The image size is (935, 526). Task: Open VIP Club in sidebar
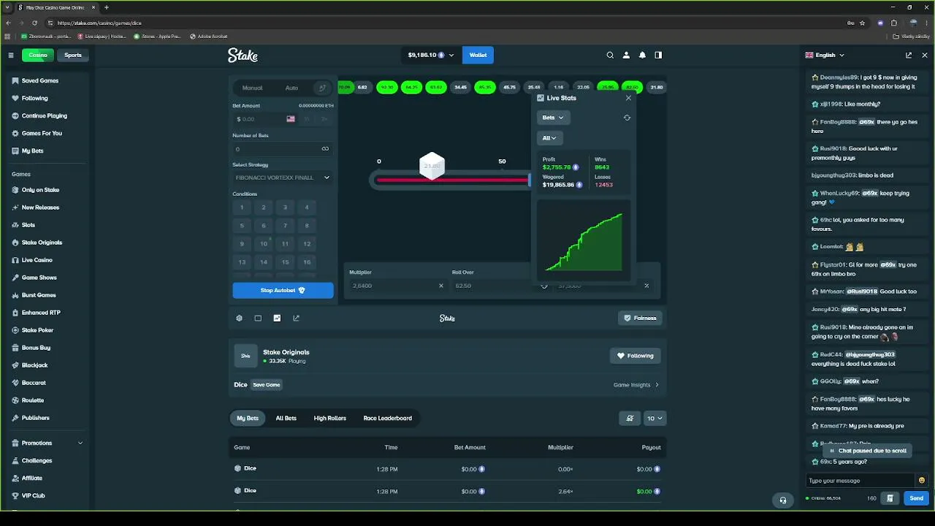[33, 495]
